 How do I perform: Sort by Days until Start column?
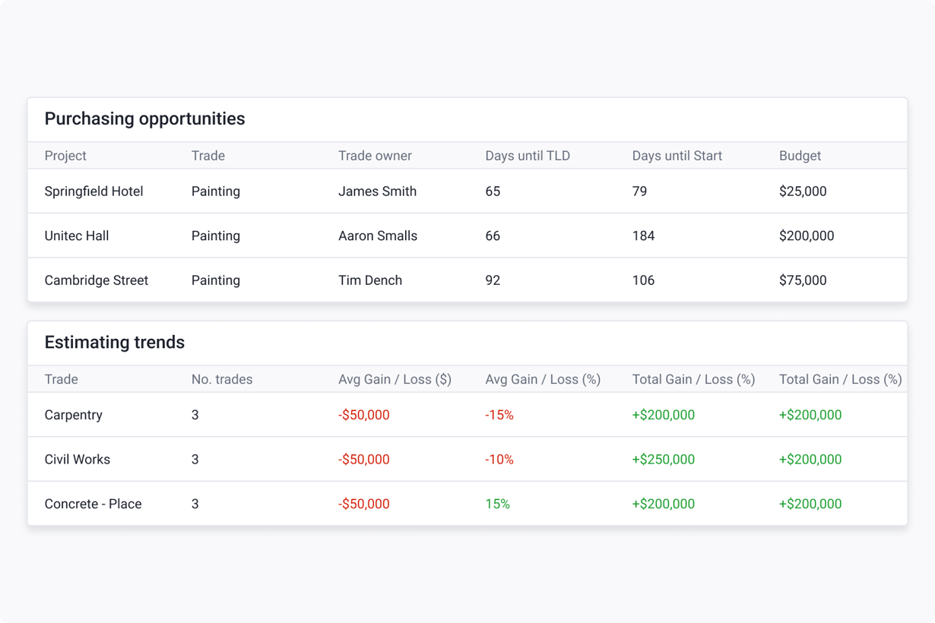[x=677, y=156]
